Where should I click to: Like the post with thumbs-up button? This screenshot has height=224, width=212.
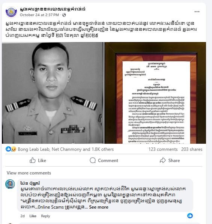coord(38,161)
